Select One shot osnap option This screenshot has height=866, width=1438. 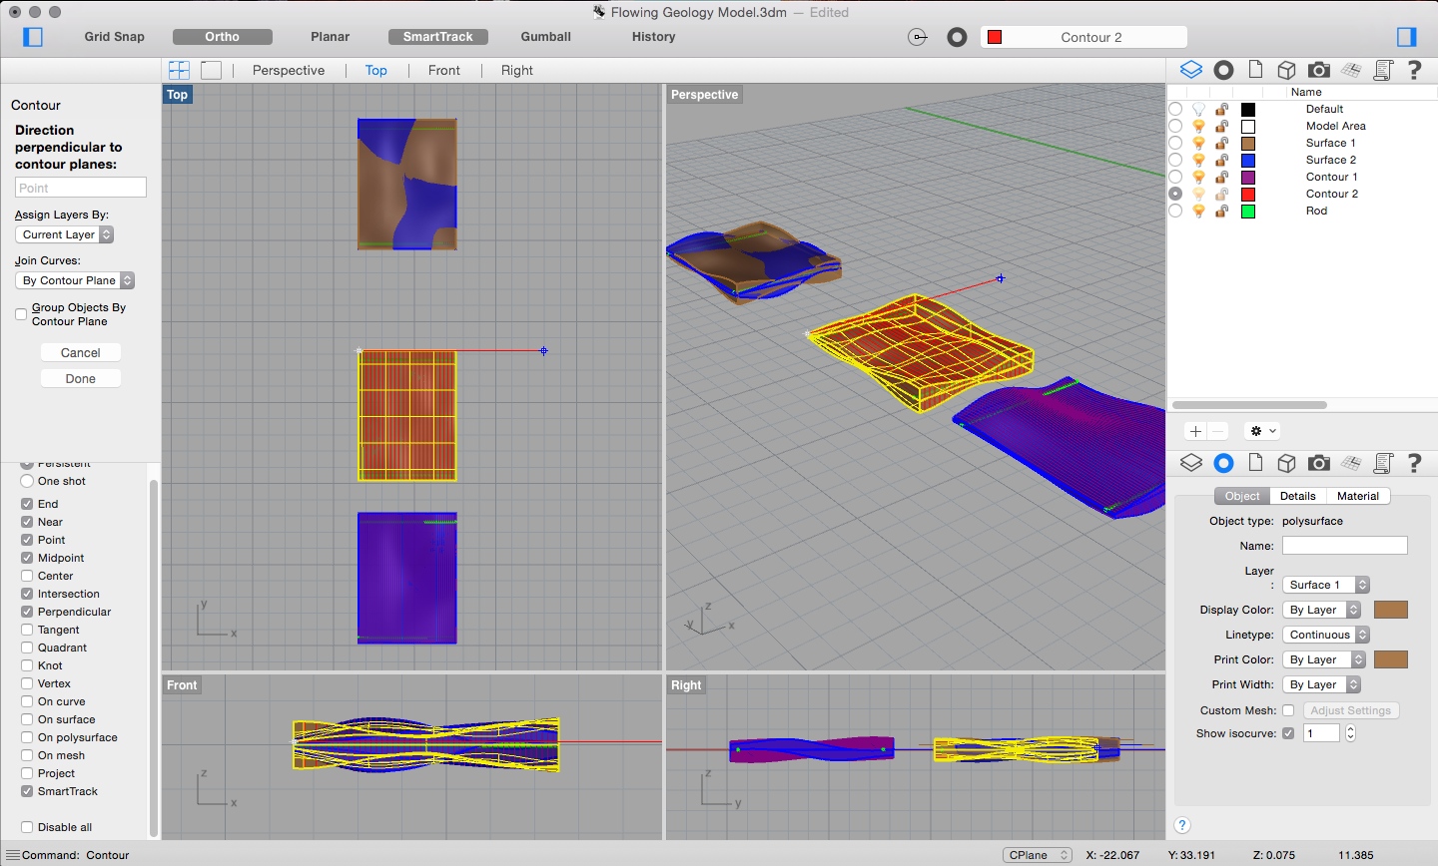coord(27,481)
